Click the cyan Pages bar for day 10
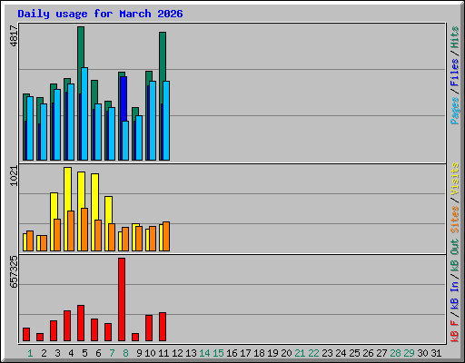 (x=153, y=121)
